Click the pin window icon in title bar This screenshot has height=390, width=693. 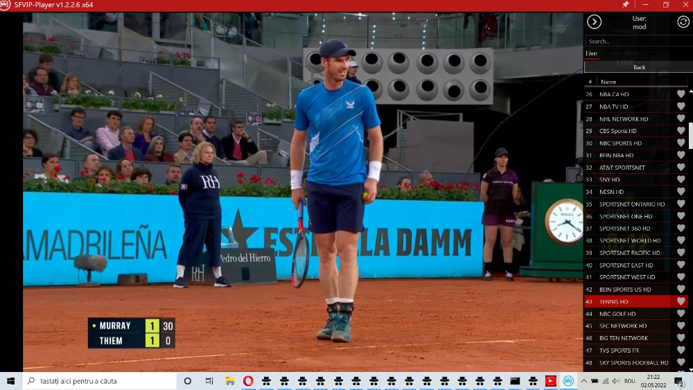point(625,4)
